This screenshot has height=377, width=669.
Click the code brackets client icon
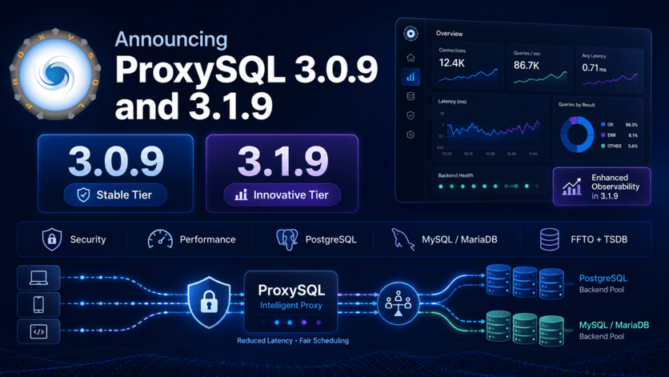coord(38,331)
